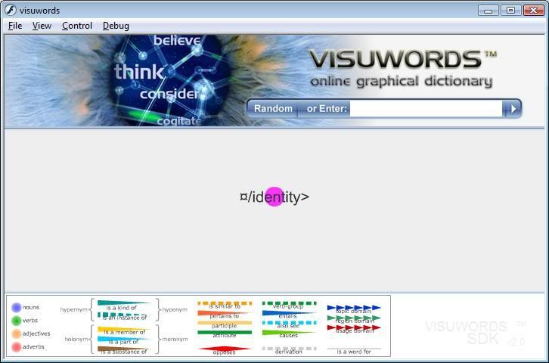The width and height of the screenshot is (549, 363).
Task: Click the 'is a kind of' legend wedge
Action: pos(123,302)
